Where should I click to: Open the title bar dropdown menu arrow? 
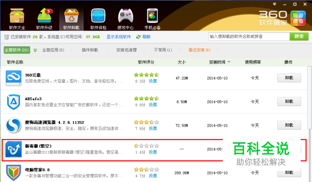coord(275,4)
